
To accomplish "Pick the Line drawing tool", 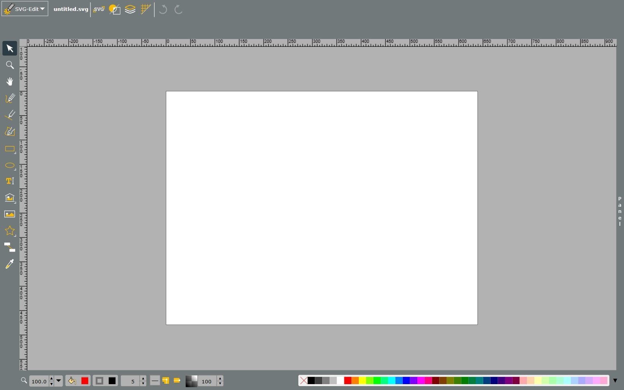I will (x=10, y=115).
